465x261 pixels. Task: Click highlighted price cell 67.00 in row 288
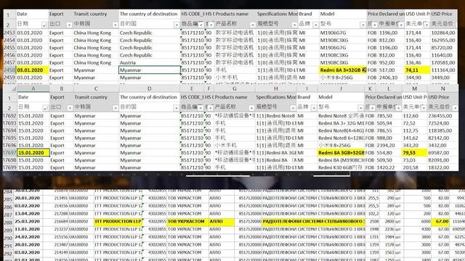click(440, 222)
